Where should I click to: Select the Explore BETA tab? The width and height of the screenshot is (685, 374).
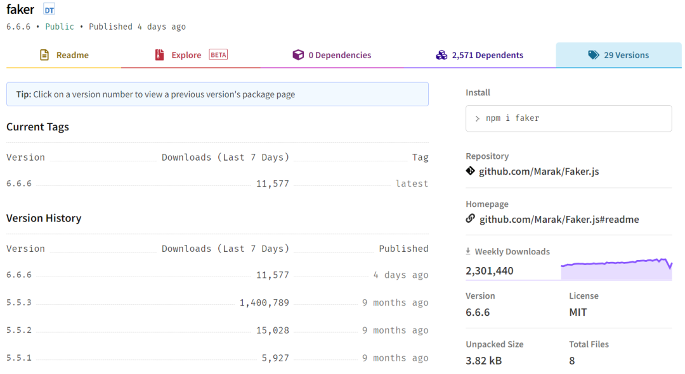186,55
